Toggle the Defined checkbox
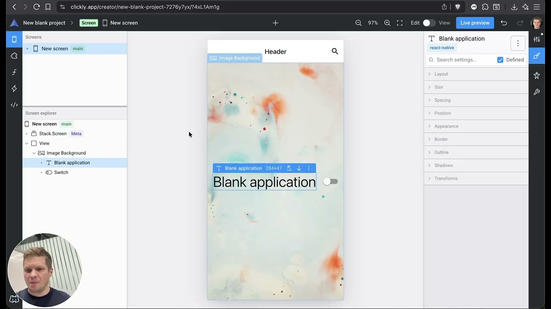Viewport: 551px width, 309px height. (500, 60)
